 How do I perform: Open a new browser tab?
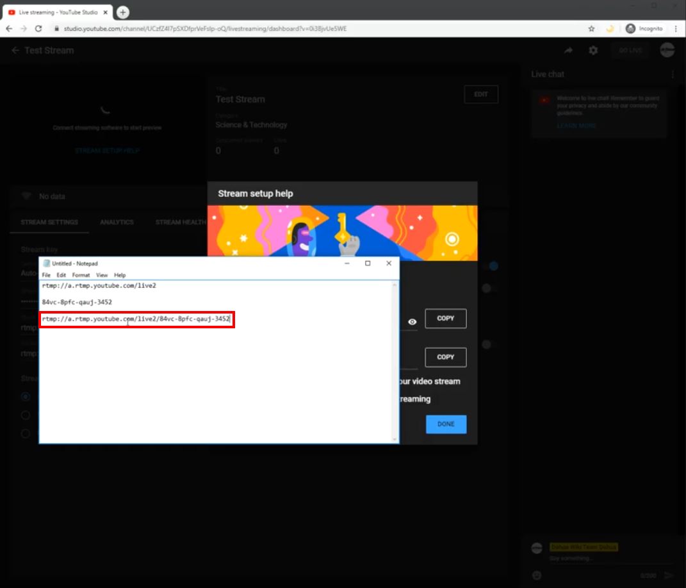pos(123,12)
